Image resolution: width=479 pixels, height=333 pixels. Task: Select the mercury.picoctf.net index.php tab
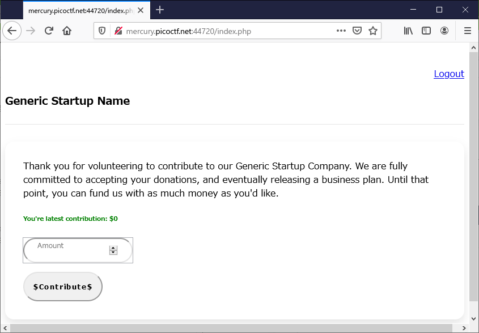79,10
